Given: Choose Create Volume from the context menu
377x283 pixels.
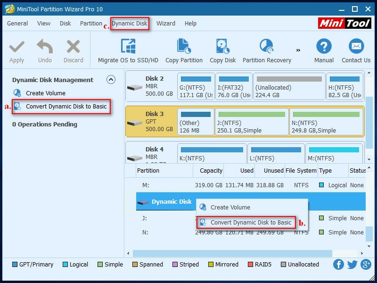Looking at the screenshot, I should [x=231, y=206].
